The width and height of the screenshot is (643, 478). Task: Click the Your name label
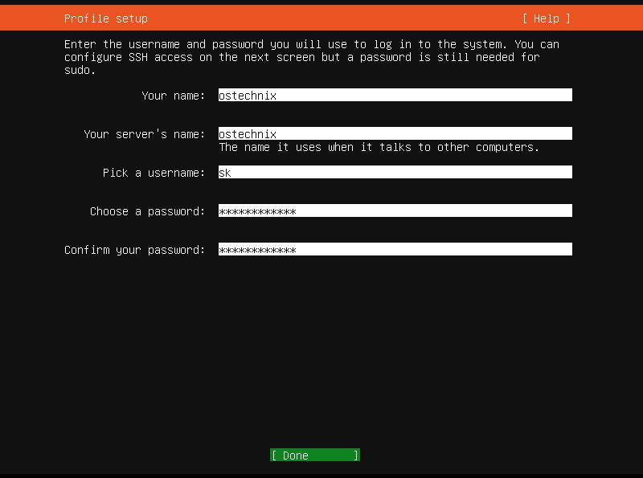click(x=171, y=95)
